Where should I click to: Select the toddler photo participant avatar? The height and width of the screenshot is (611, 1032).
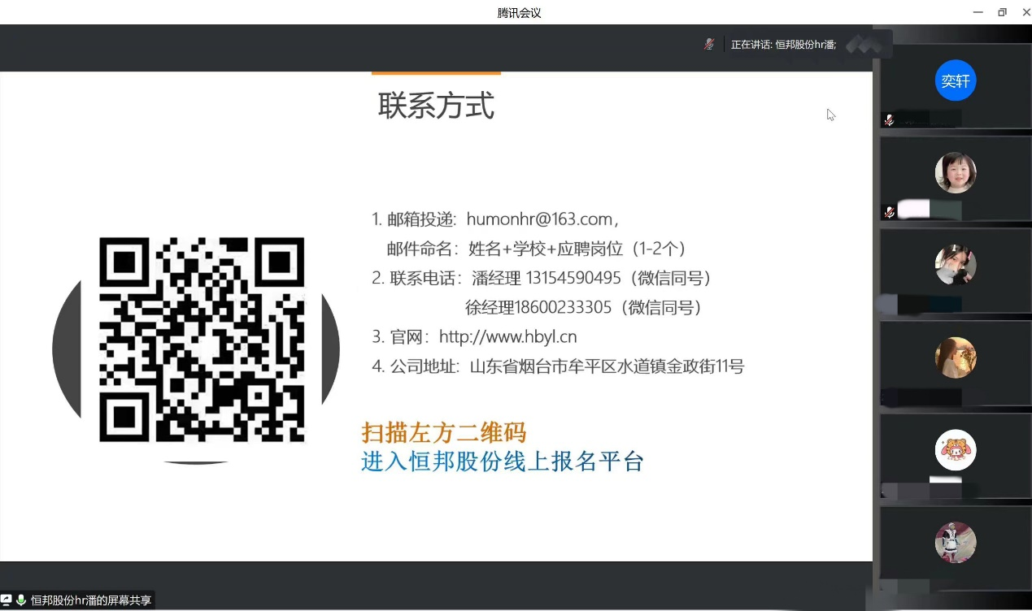point(956,172)
